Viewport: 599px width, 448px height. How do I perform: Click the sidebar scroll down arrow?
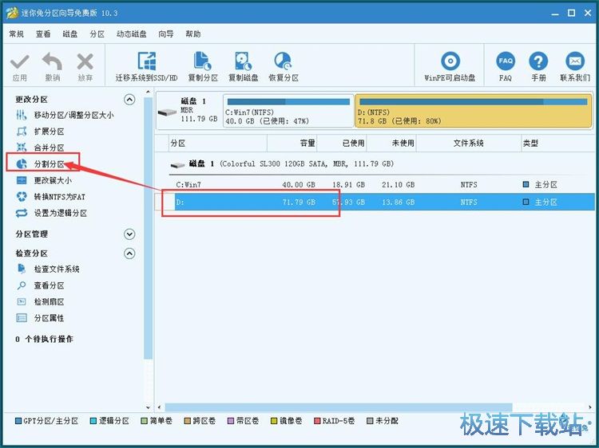pos(149,407)
